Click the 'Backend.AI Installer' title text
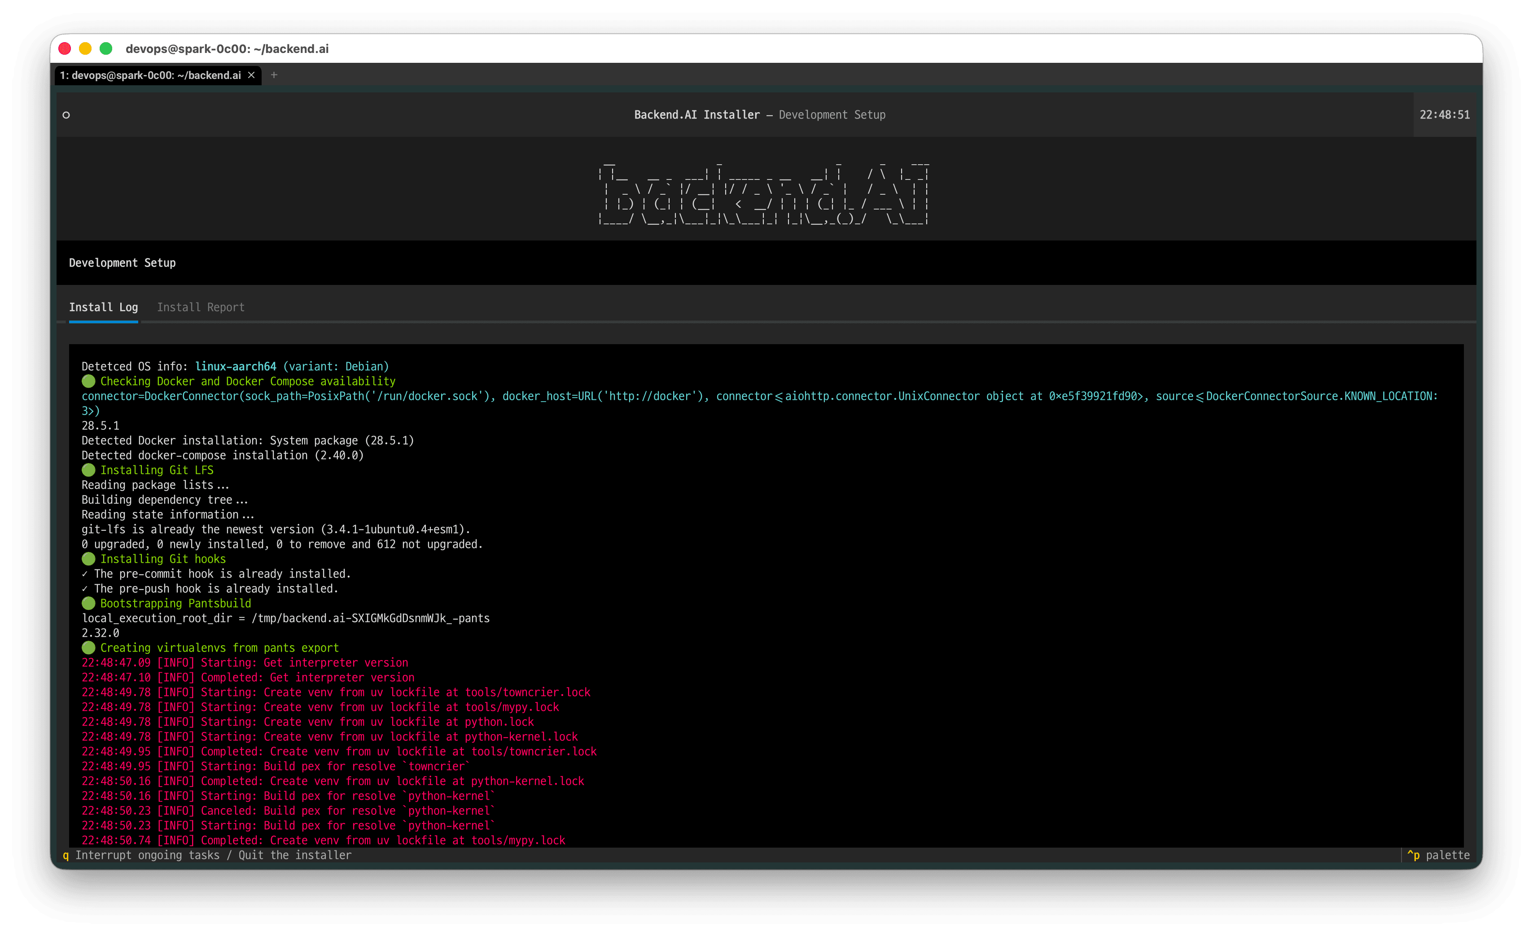Viewport: 1533px width, 936px height. [697, 115]
